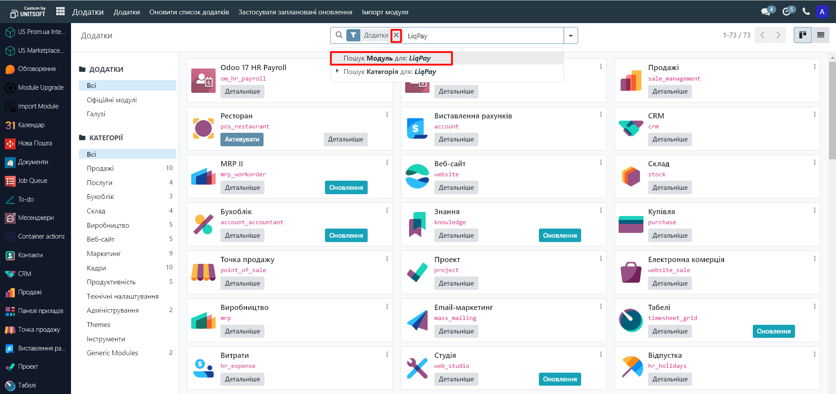The width and height of the screenshot is (836, 394).
Task: Click Оновити список додатків menu item
Action: 189,12
